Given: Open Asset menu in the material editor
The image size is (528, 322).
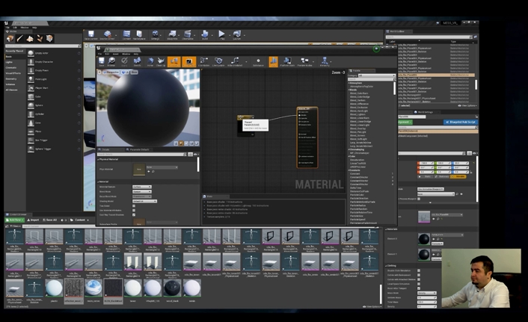Looking at the screenshot, I should click(115, 54).
